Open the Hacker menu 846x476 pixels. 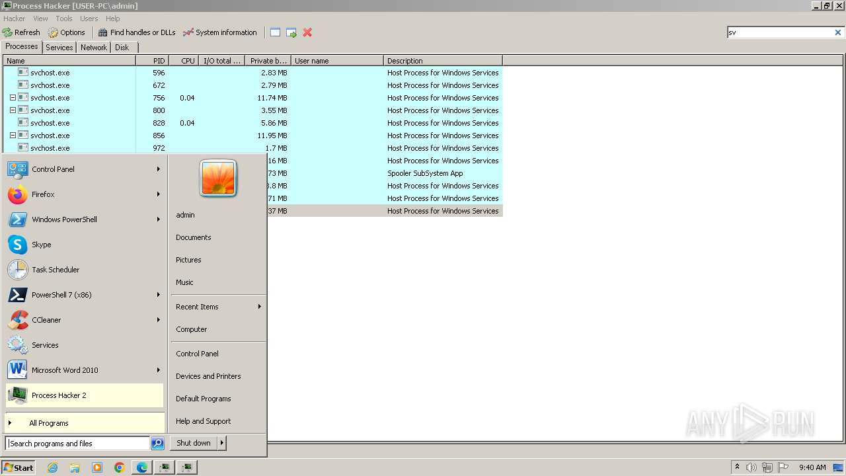point(14,19)
